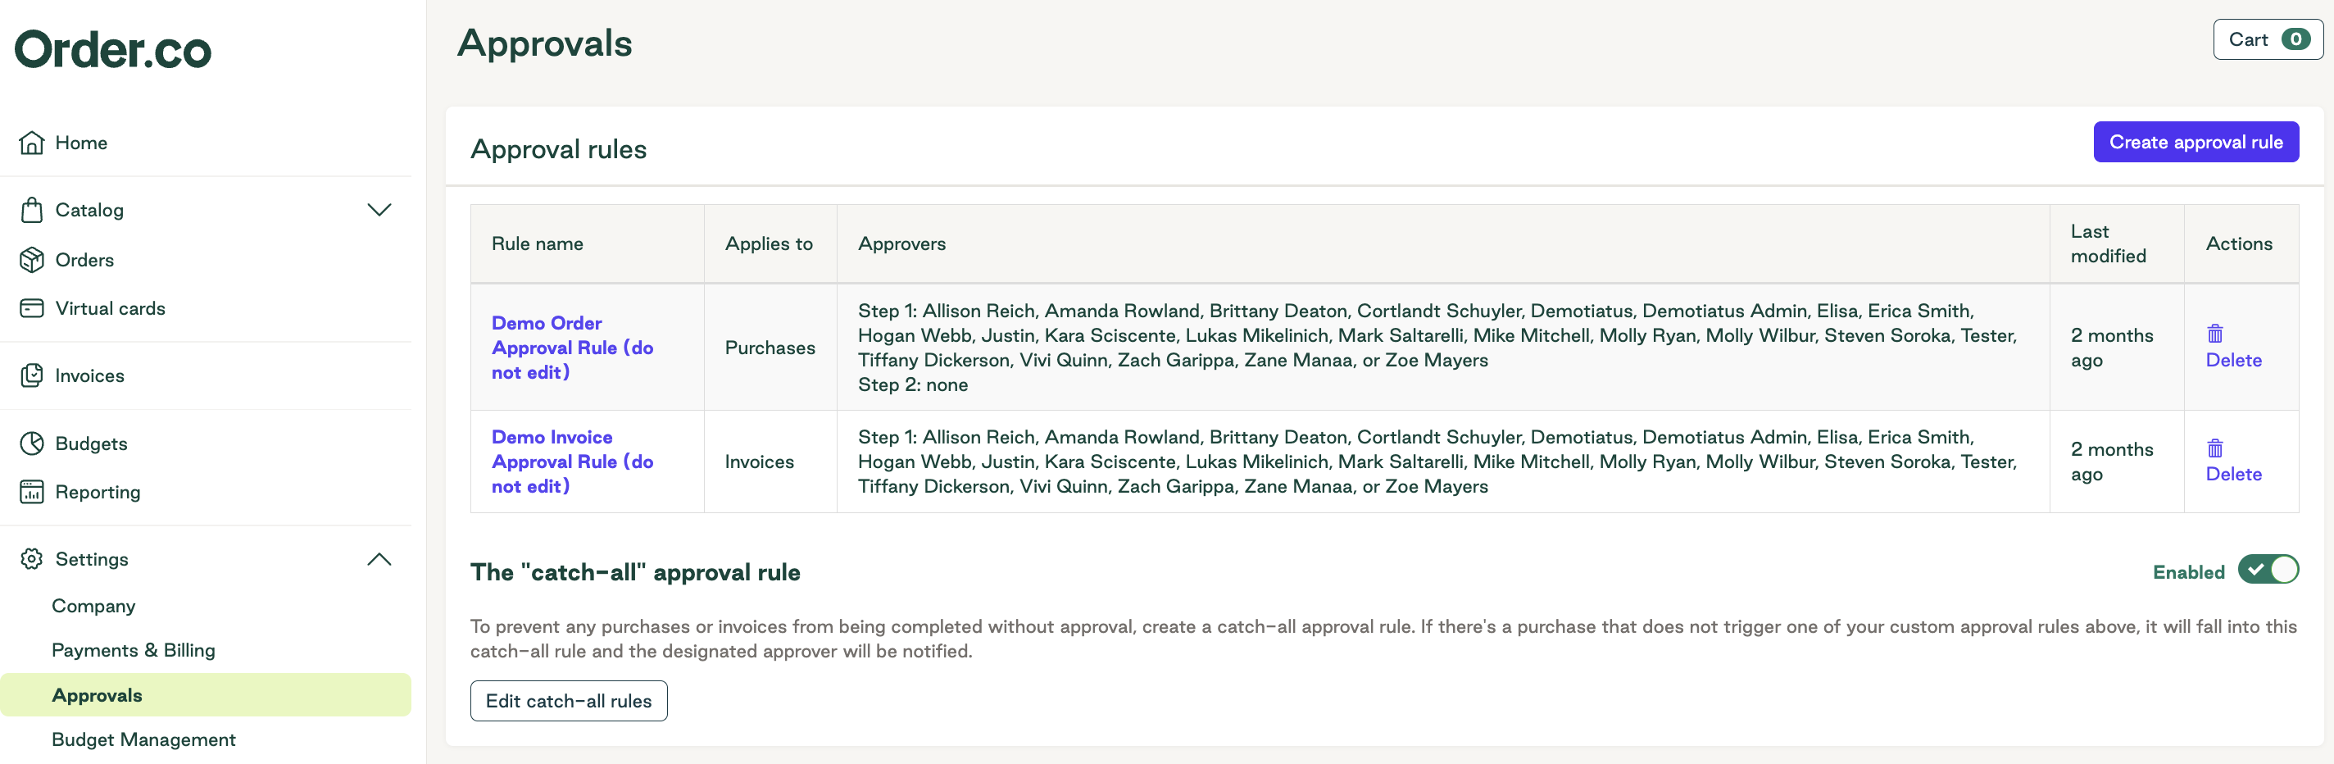Screen dimensions: 2334x764
Task: Click the Enabled label
Action: [2188, 572]
